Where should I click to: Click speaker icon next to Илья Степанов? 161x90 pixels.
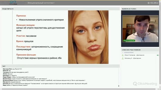pos(158,55)
